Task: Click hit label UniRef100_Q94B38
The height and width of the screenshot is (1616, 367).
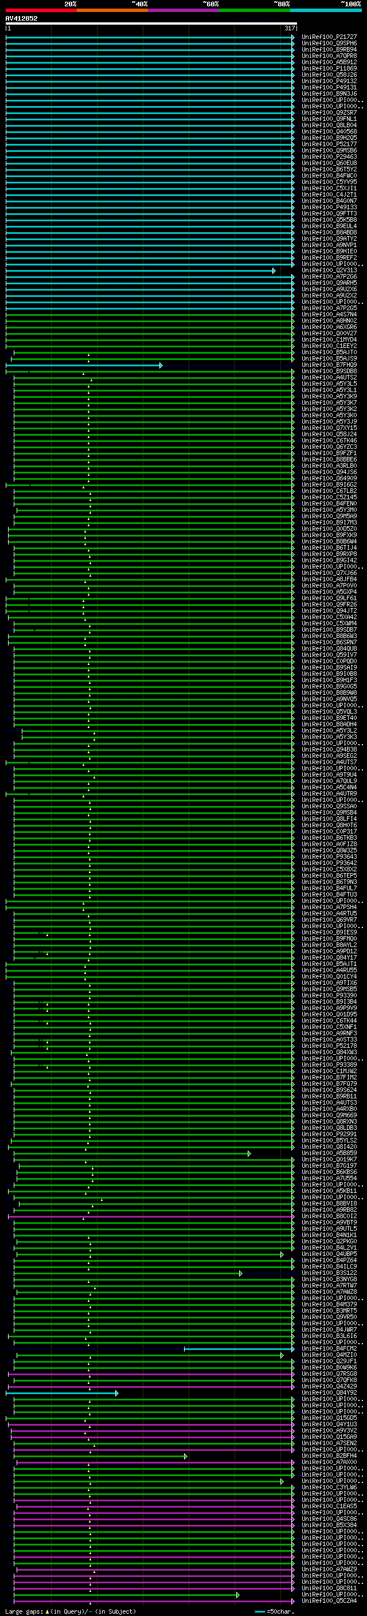Action: pyautogui.click(x=329, y=750)
